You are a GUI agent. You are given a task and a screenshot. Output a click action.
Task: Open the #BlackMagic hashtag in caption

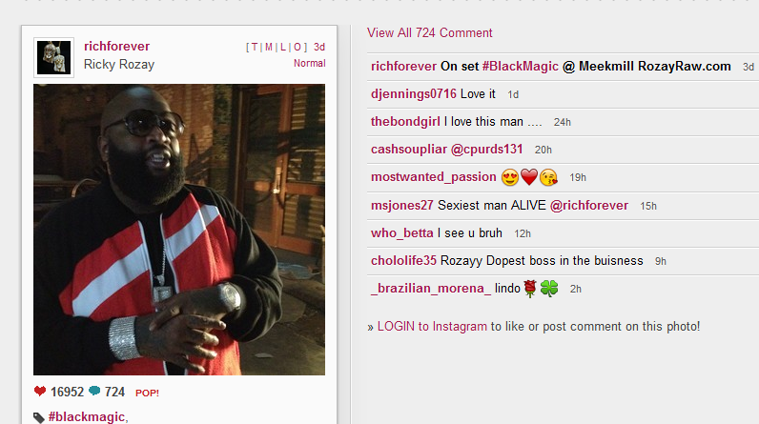click(x=520, y=67)
